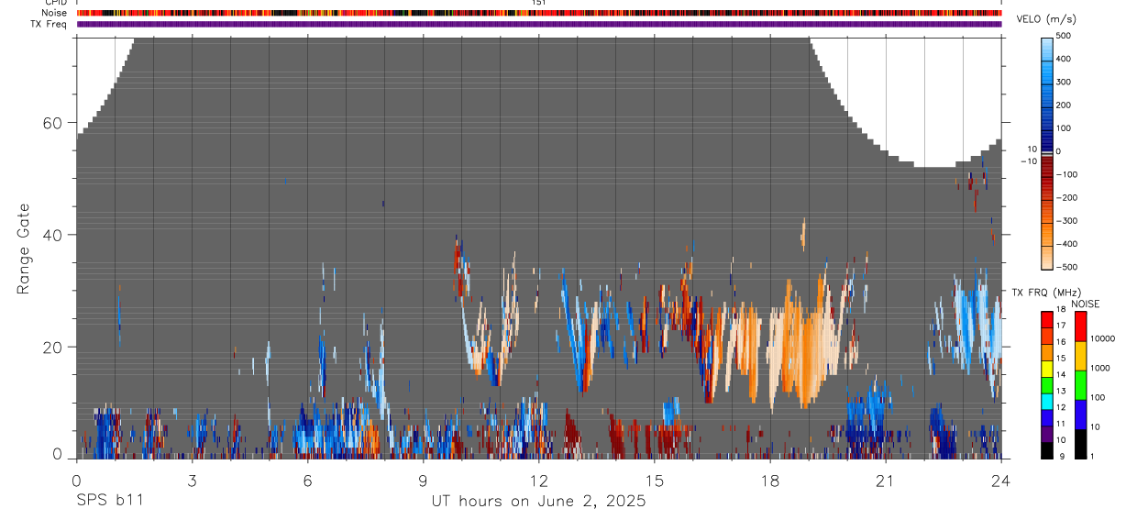Pick the orange swatch in NOISE legend
This screenshot has height=520, width=1126.
1080,356
